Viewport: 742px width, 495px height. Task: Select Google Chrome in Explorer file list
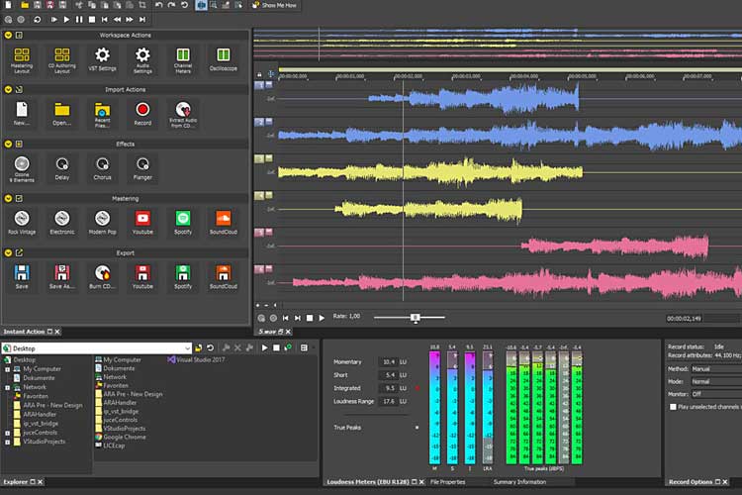coord(120,437)
